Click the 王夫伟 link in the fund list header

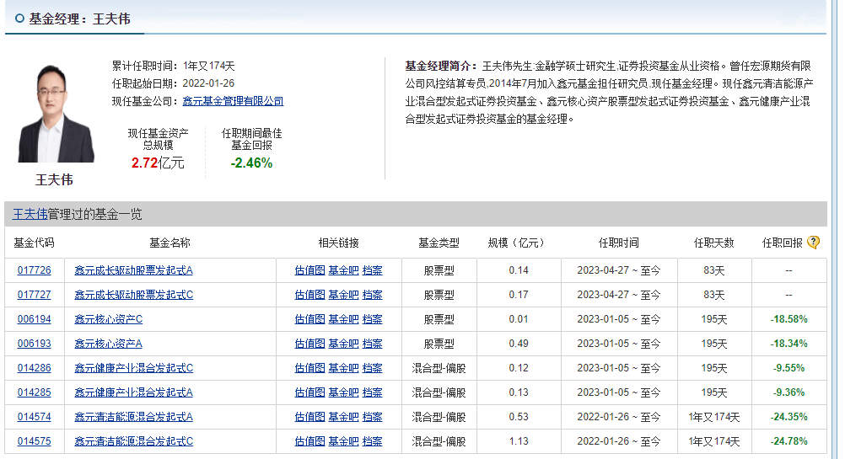[30, 215]
